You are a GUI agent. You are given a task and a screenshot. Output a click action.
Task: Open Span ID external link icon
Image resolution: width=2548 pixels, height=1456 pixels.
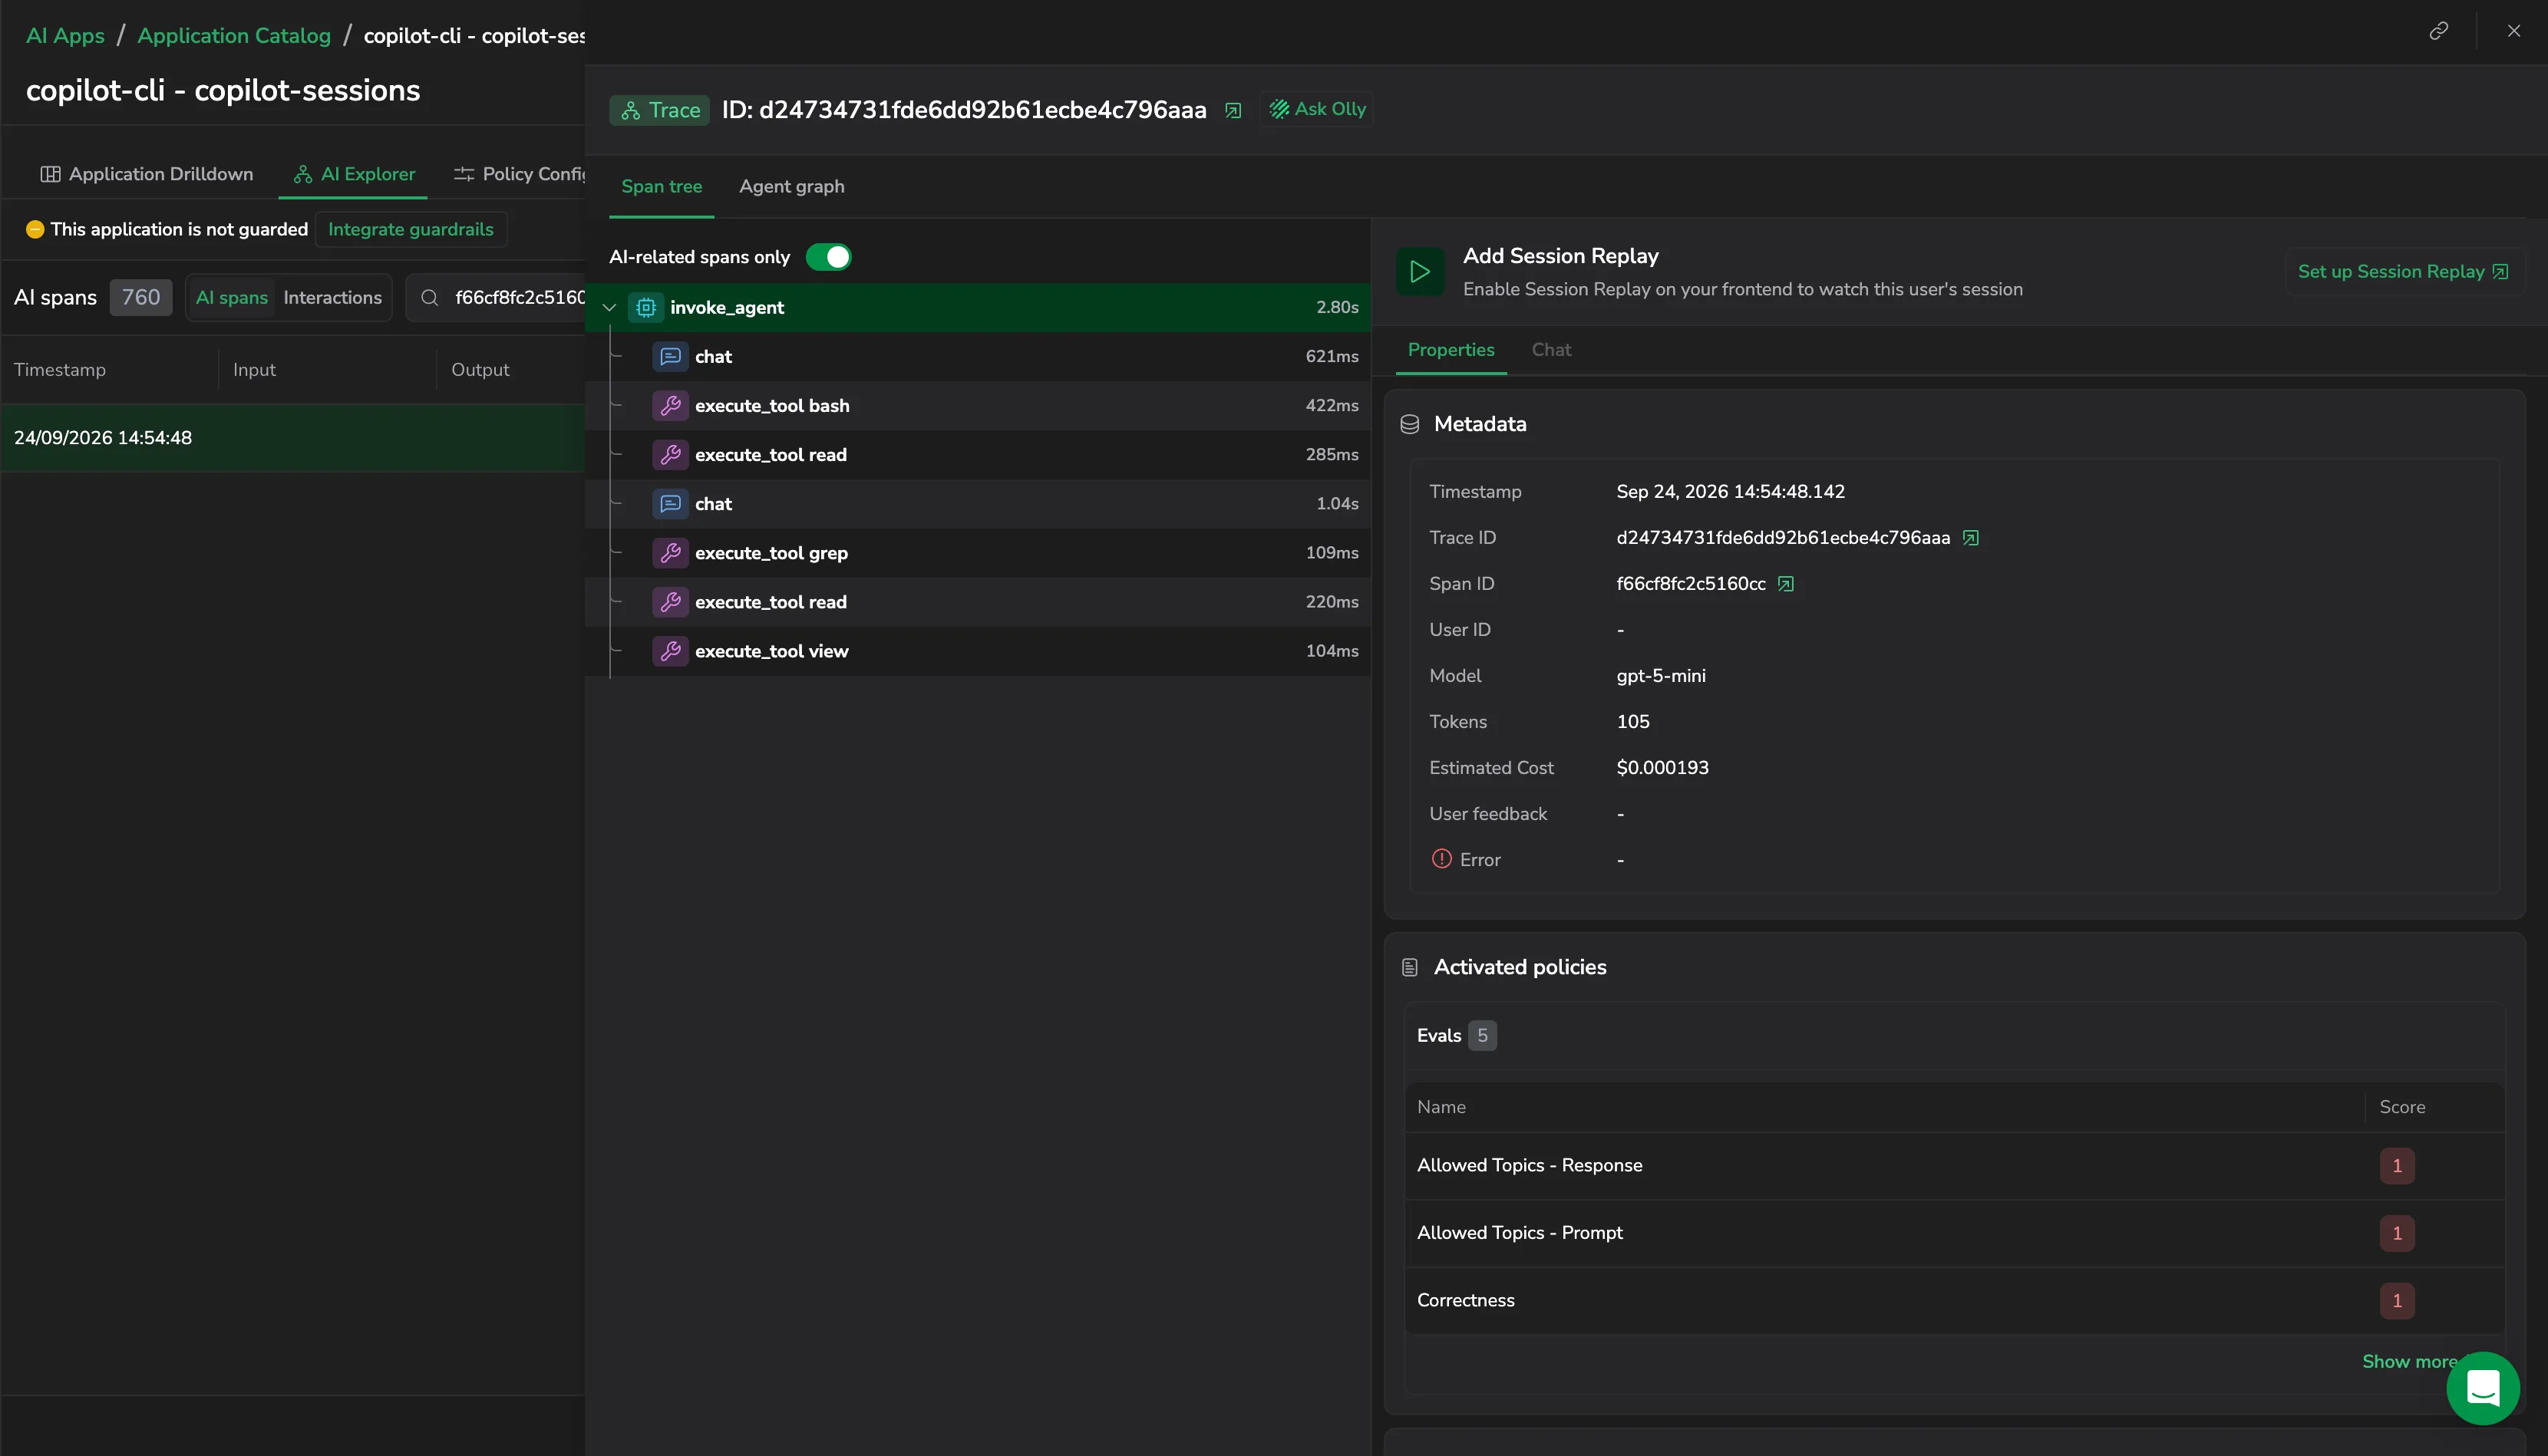tap(1786, 584)
